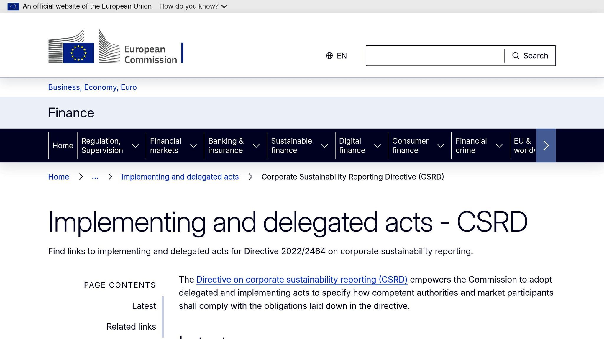The width and height of the screenshot is (604, 339).
Task: Open Implementing and delegated acts breadcrumb
Action: click(180, 177)
